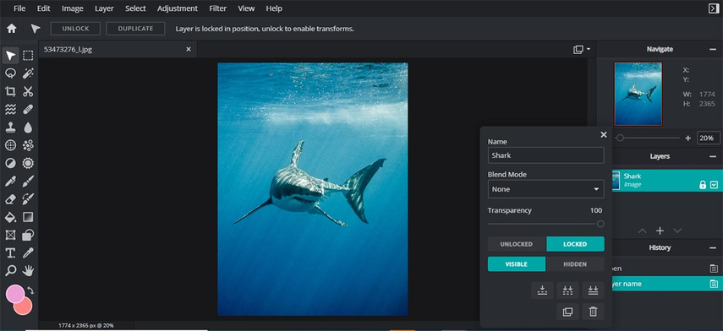Select the Clone Stamp tool

pos(10,128)
